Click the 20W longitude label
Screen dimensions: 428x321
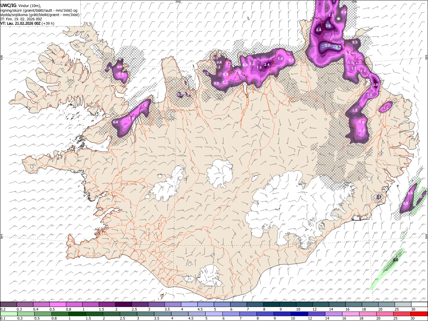178,2
